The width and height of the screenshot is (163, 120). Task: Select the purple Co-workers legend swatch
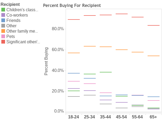(3, 15)
